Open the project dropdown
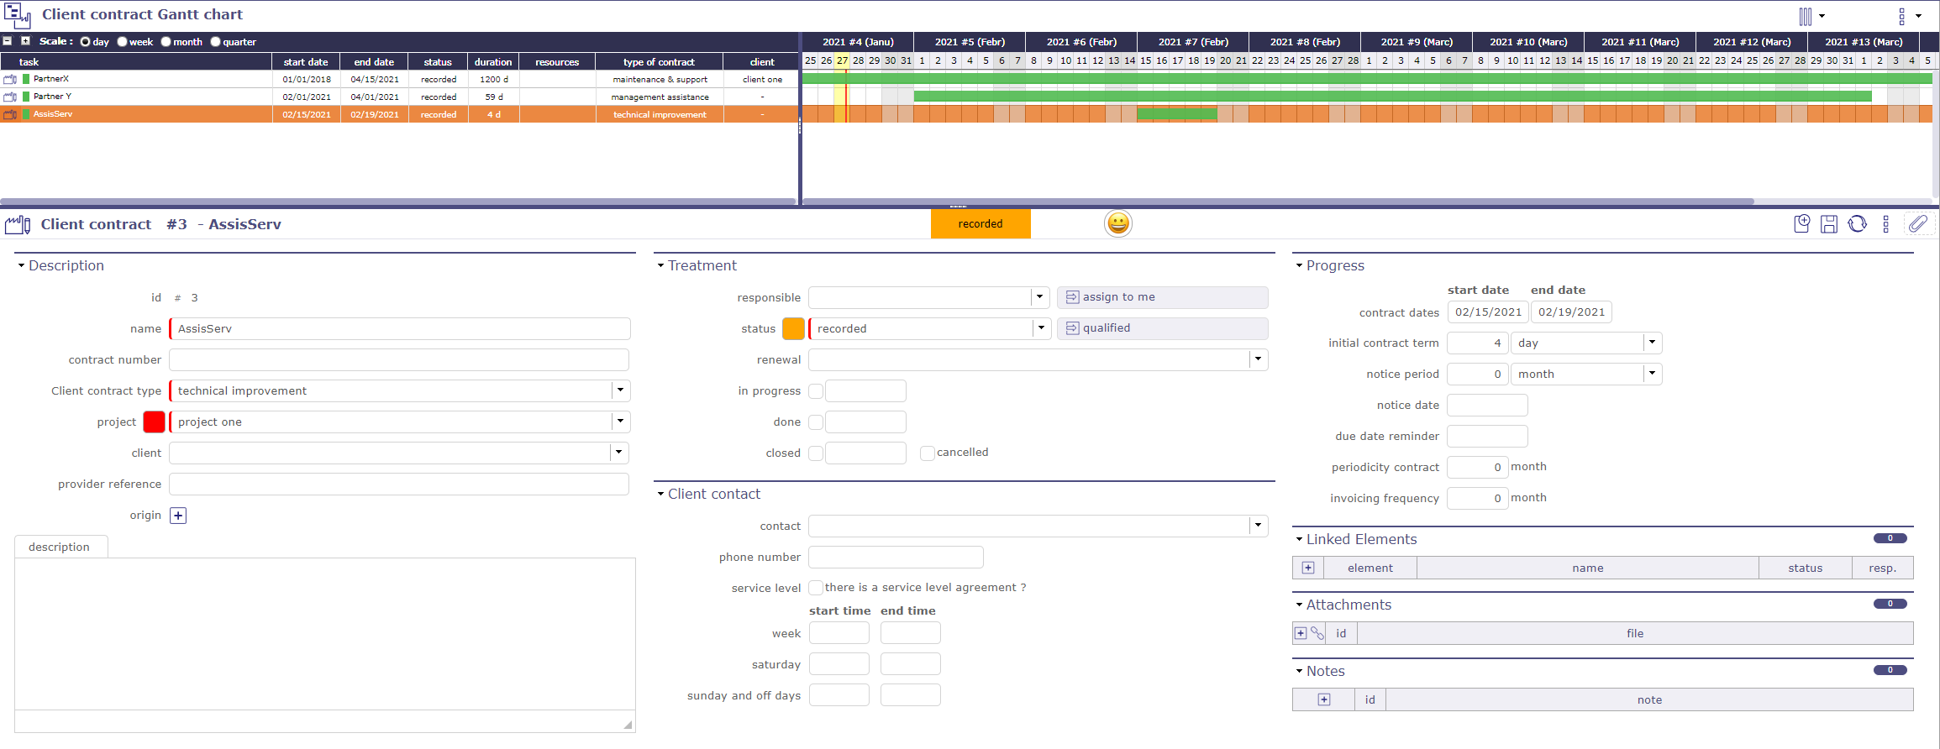The width and height of the screenshot is (1940, 749). (x=620, y=422)
